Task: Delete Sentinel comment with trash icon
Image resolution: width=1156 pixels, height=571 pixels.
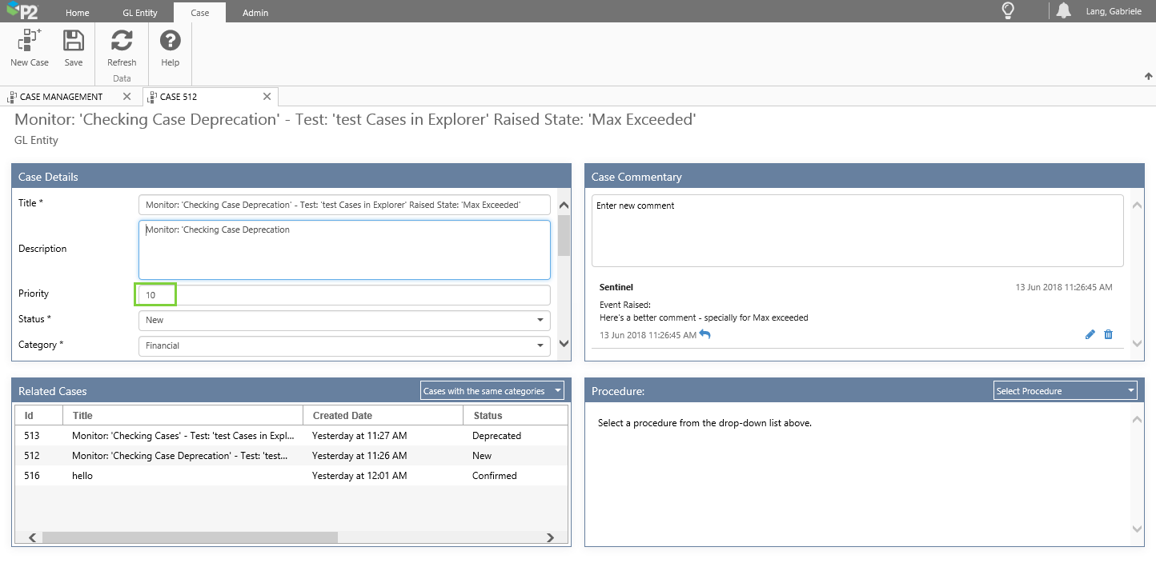Action: click(1108, 334)
